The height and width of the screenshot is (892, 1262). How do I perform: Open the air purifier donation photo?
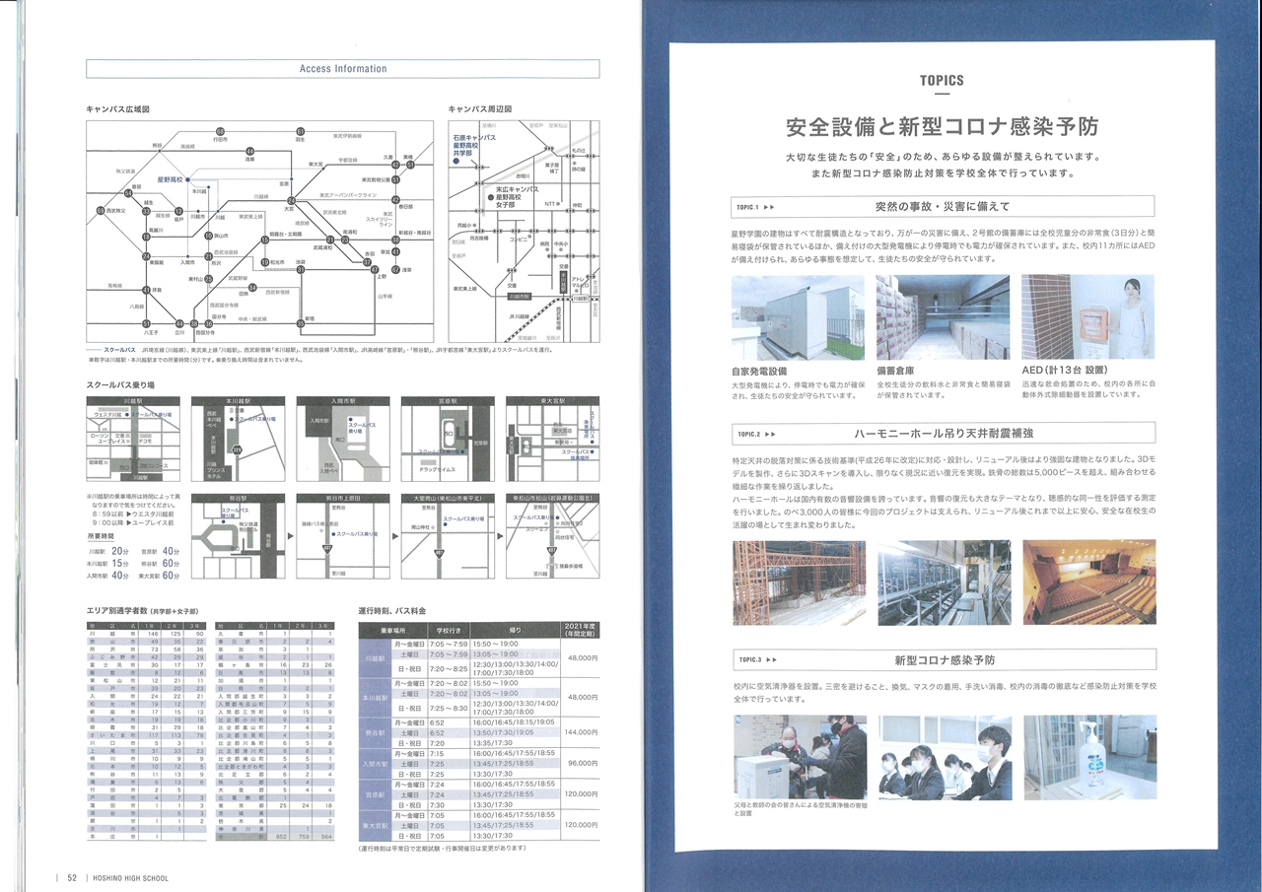pos(800,757)
